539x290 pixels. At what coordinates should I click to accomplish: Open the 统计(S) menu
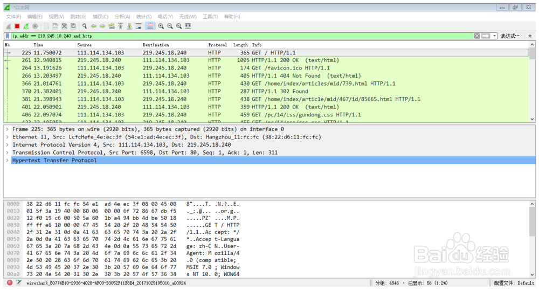pos(144,17)
